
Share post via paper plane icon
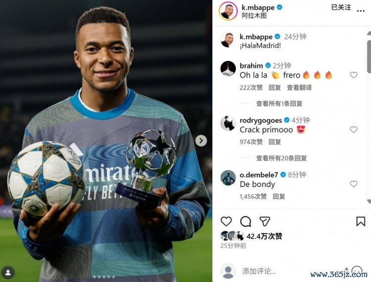265,222
